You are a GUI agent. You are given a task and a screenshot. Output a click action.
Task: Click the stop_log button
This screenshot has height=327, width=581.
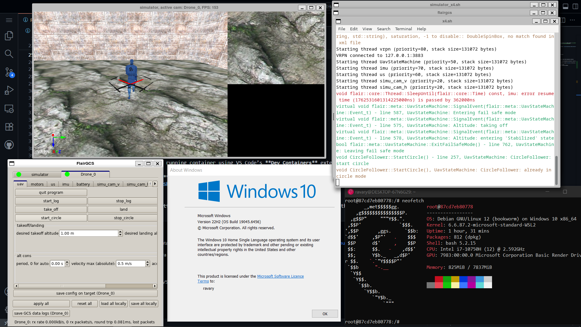[123, 201]
